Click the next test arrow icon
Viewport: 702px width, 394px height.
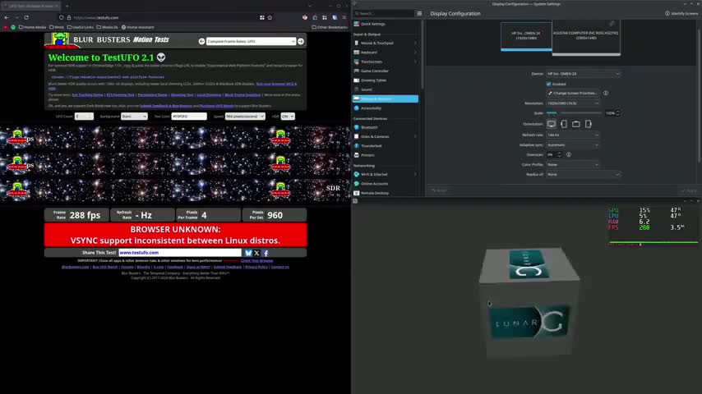(301, 41)
